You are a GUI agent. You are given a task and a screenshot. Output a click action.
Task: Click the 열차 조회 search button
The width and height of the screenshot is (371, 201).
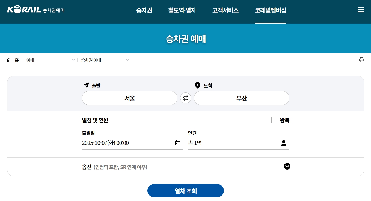click(x=185, y=191)
